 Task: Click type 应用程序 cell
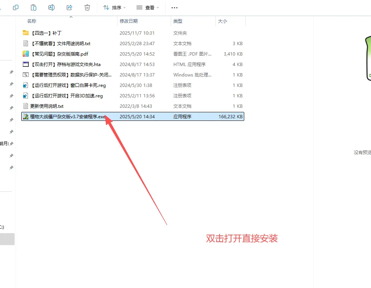point(182,116)
